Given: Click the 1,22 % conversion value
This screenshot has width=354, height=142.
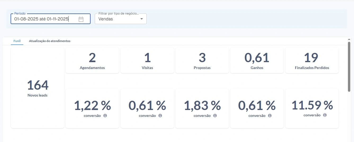Looking at the screenshot, I should coord(92,106).
